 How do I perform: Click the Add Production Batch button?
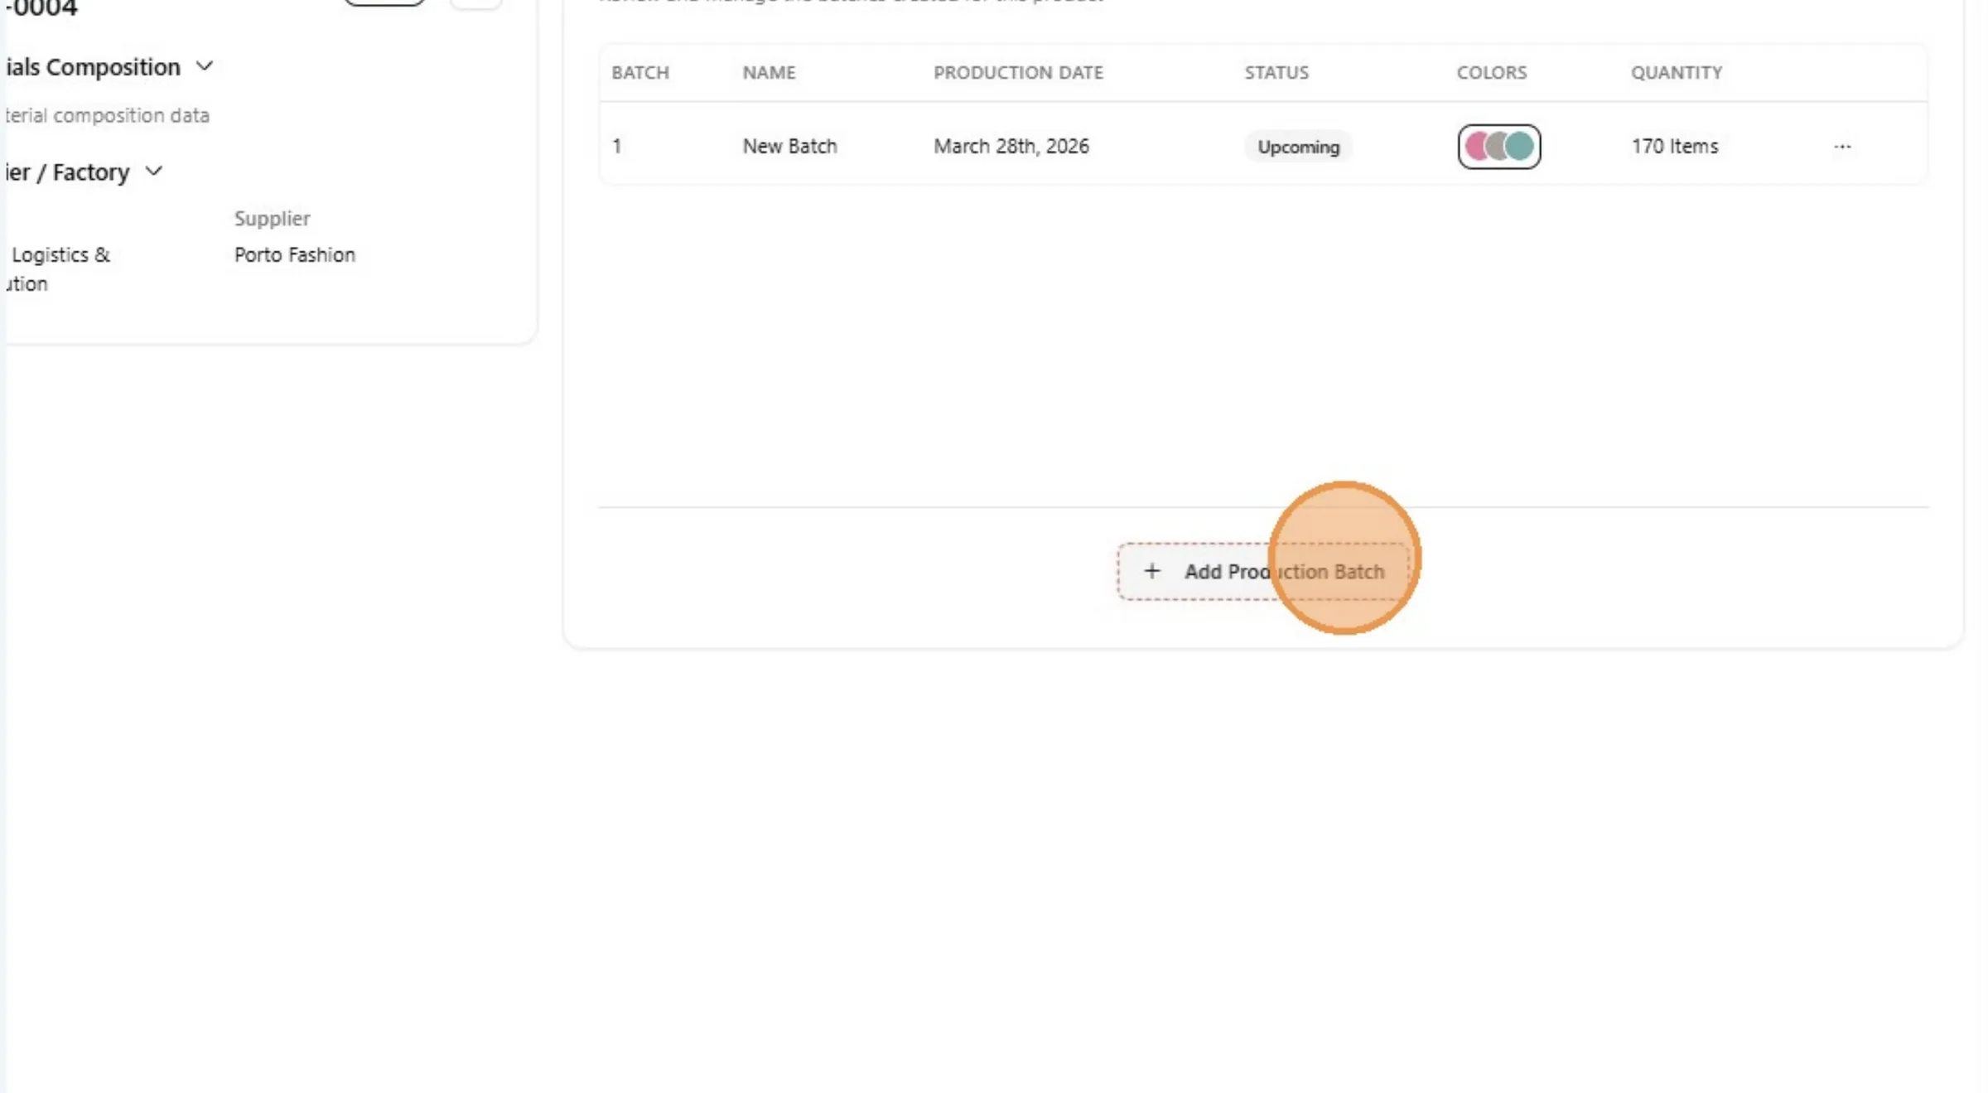pos(1263,571)
